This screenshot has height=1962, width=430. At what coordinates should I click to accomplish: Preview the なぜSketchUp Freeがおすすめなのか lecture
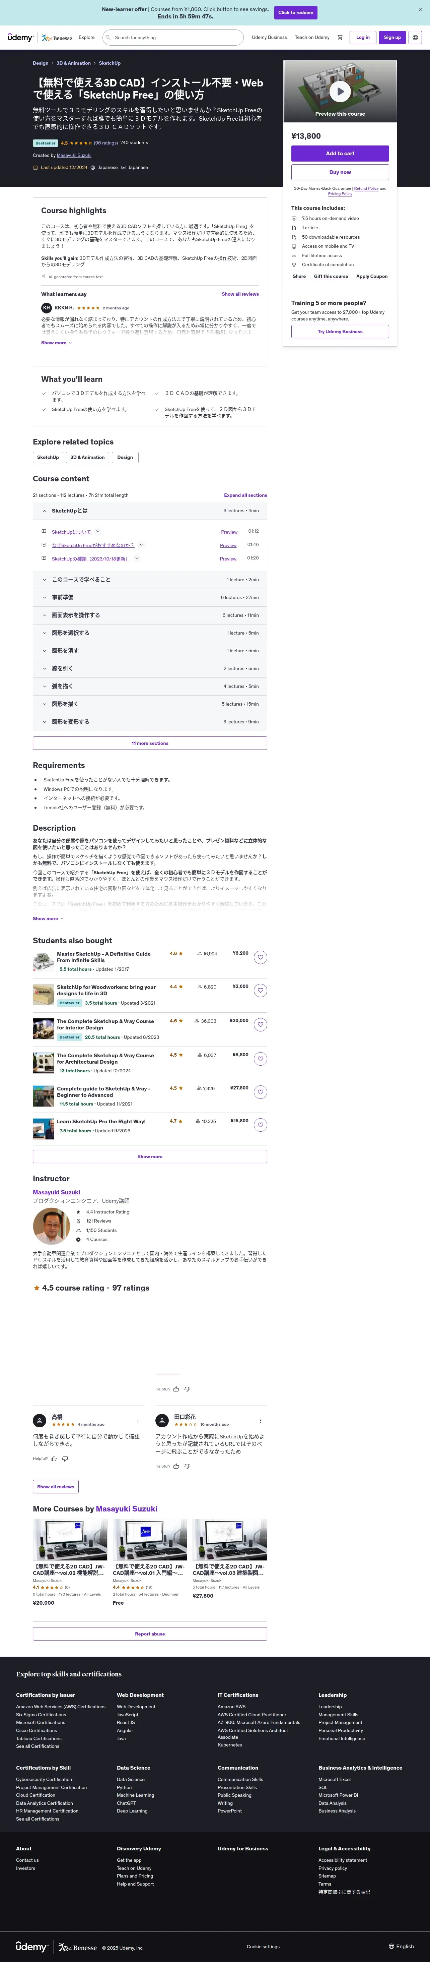pos(228,545)
